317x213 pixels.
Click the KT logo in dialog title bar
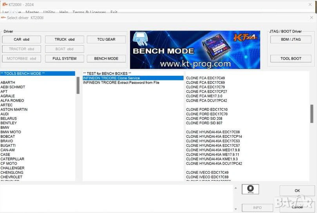[x=4, y=18]
